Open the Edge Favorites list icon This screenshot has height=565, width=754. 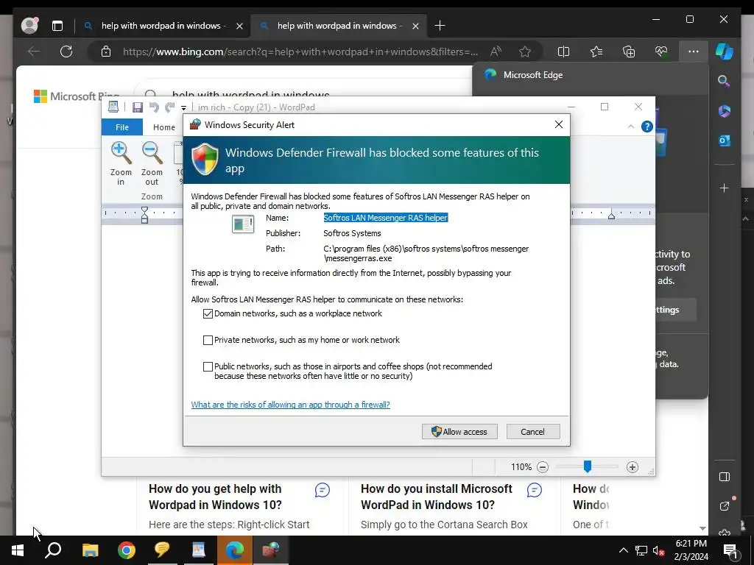pos(596,51)
